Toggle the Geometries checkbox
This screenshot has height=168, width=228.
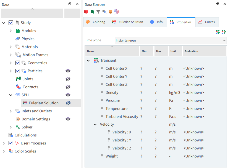pyautogui.click(x=18, y=63)
